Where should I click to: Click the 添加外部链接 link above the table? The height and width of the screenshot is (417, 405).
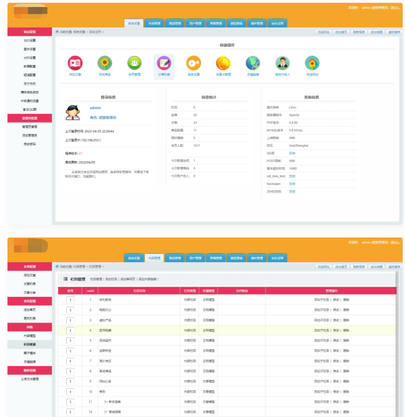click(x=148, y=279)
